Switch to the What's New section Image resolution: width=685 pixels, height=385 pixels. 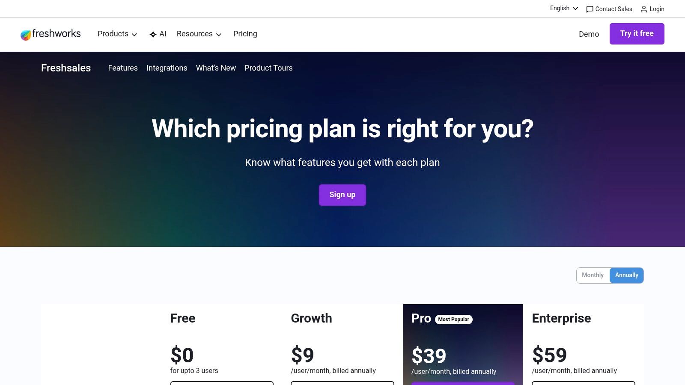coord(216,68)
